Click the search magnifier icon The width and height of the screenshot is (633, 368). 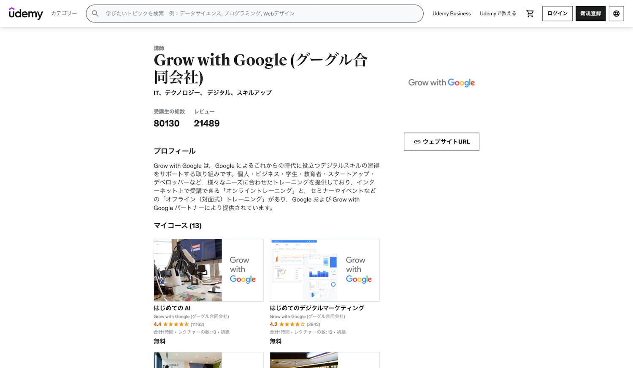click(95, 14)
